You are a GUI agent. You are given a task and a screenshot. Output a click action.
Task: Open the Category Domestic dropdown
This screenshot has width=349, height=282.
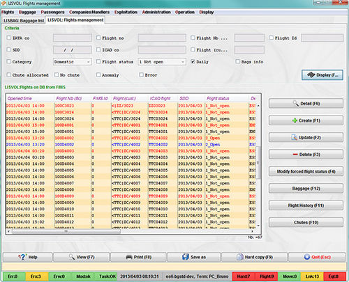coord(73,62)
